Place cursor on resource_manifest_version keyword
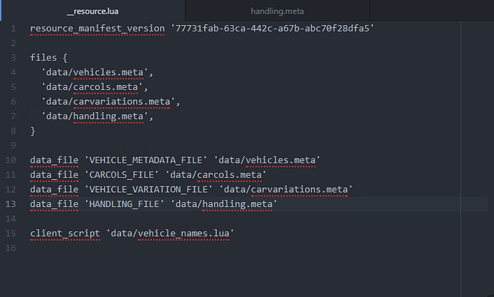Screen dimensions: 494x297 tap(99, 29)
